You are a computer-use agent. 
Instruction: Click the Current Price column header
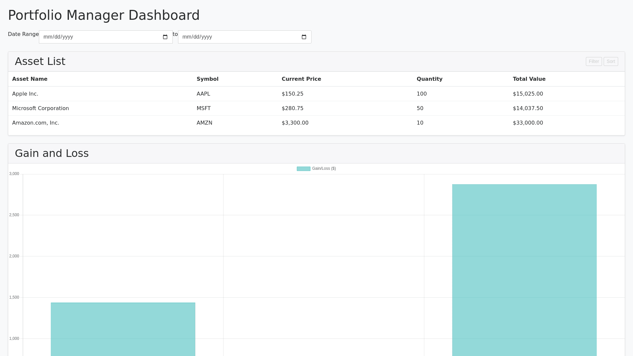pos(301,79)
